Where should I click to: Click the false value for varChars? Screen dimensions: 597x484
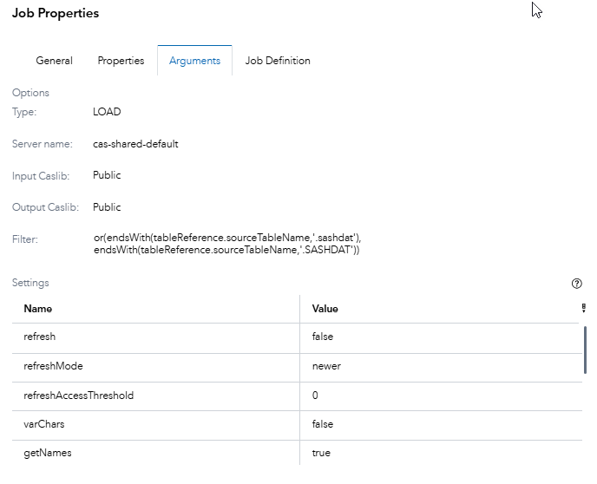pos(323,424)
